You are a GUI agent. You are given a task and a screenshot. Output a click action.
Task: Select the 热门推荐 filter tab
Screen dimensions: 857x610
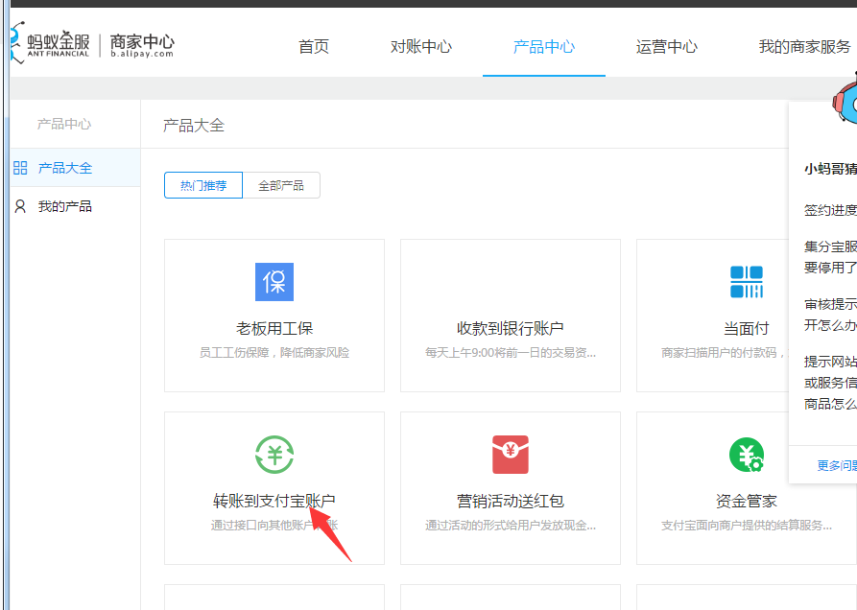click(x=203, y=185)
